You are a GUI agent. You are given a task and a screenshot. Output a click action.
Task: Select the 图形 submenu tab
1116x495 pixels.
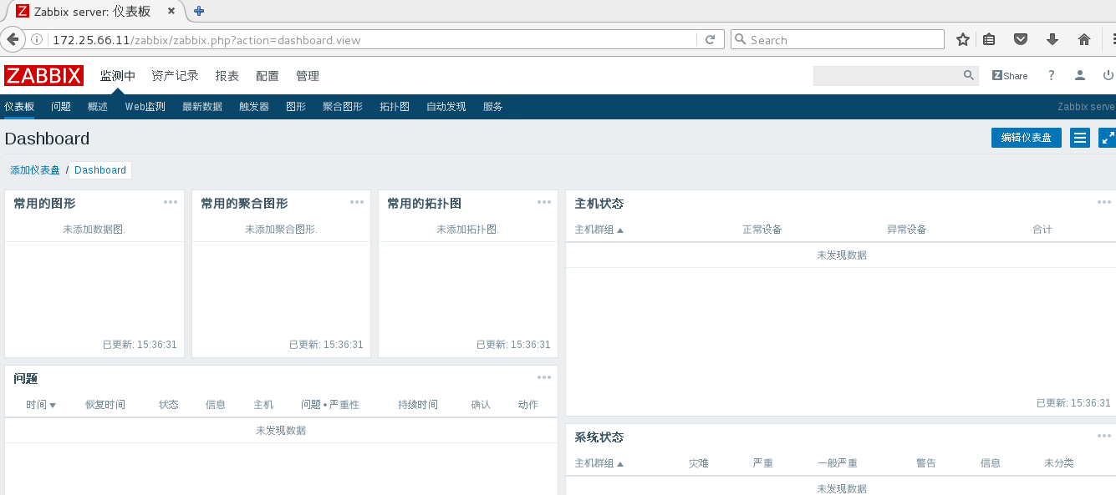coord(296,107)
